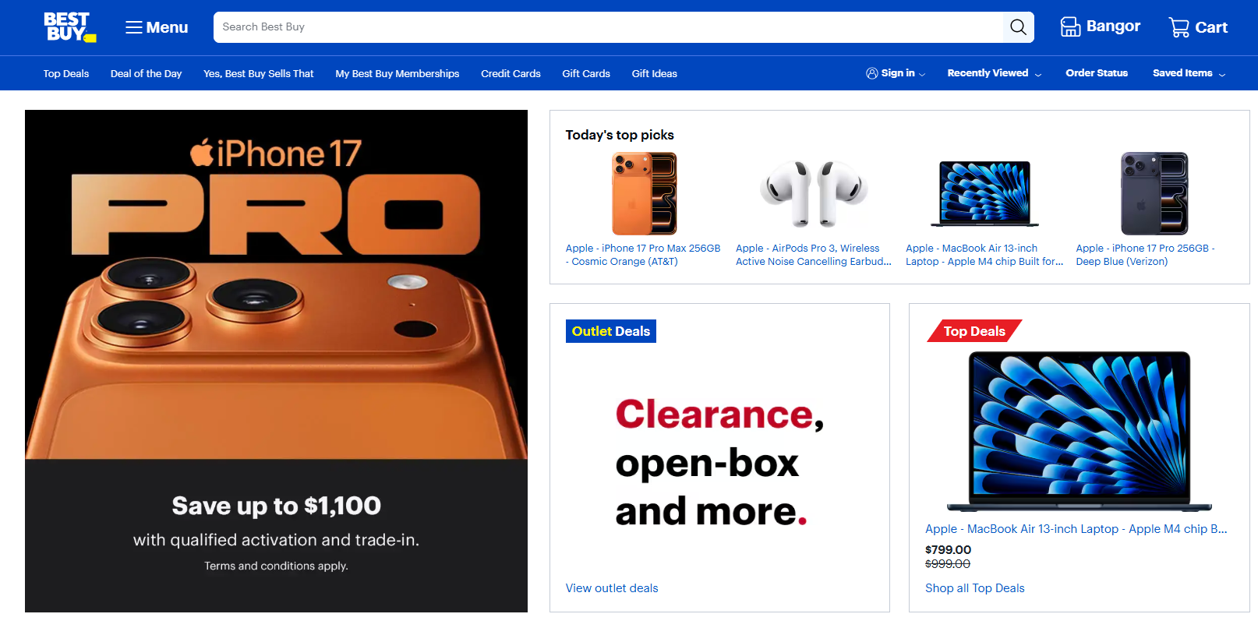Open the Bangor store locator icon
This screenshot has height=628, width=1258.
point(1070,27)
